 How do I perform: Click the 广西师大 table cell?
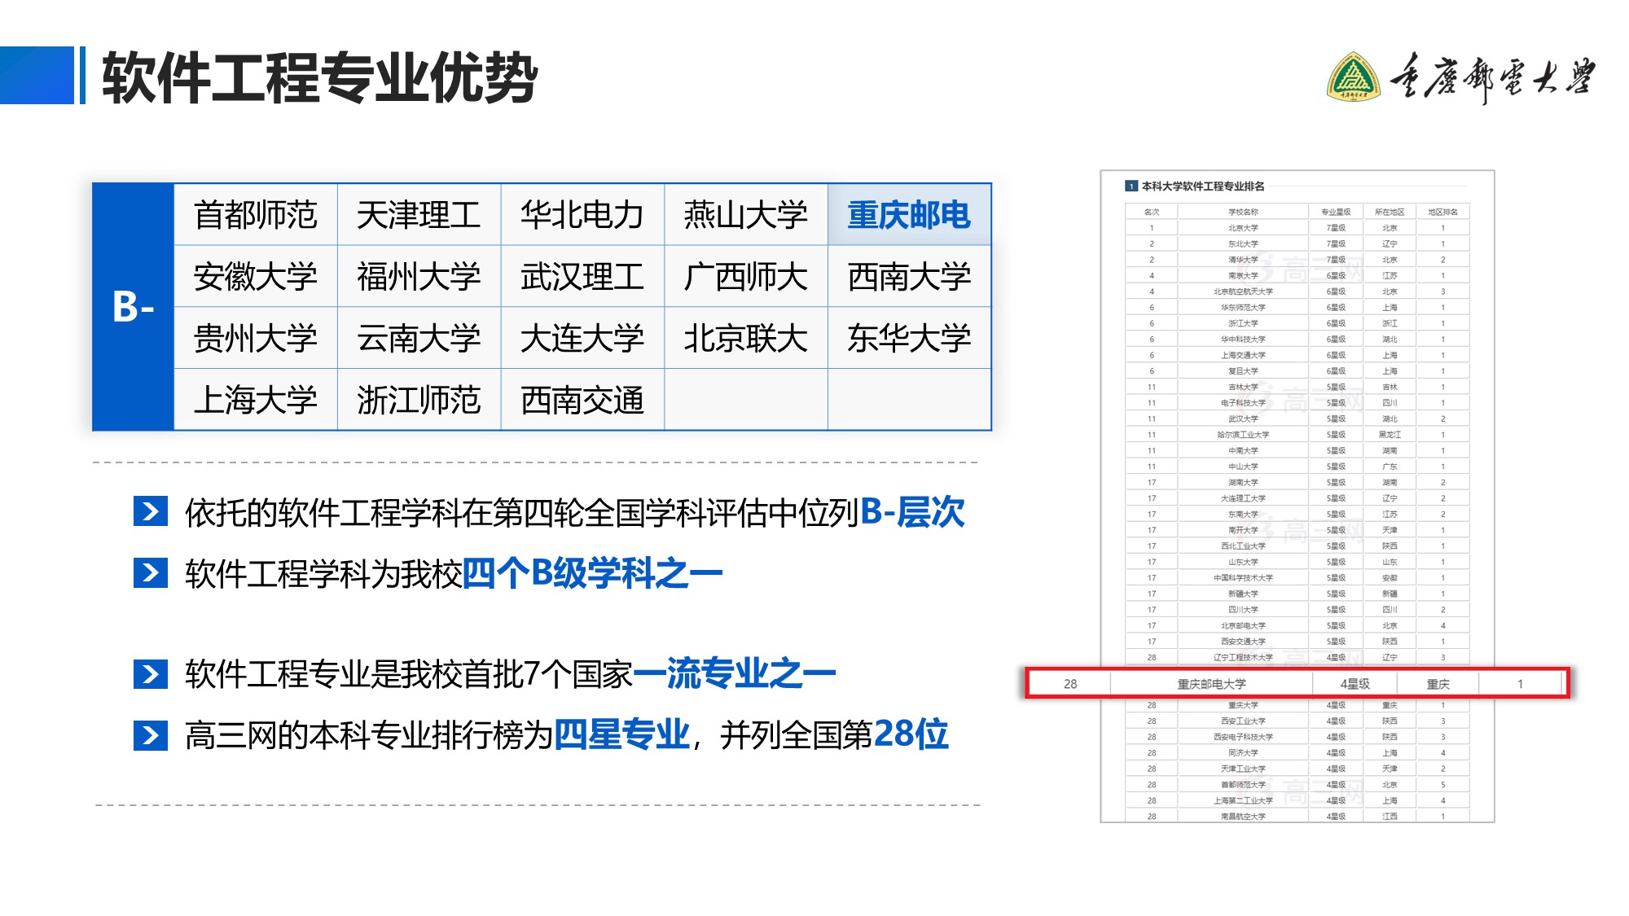(746, 277)
